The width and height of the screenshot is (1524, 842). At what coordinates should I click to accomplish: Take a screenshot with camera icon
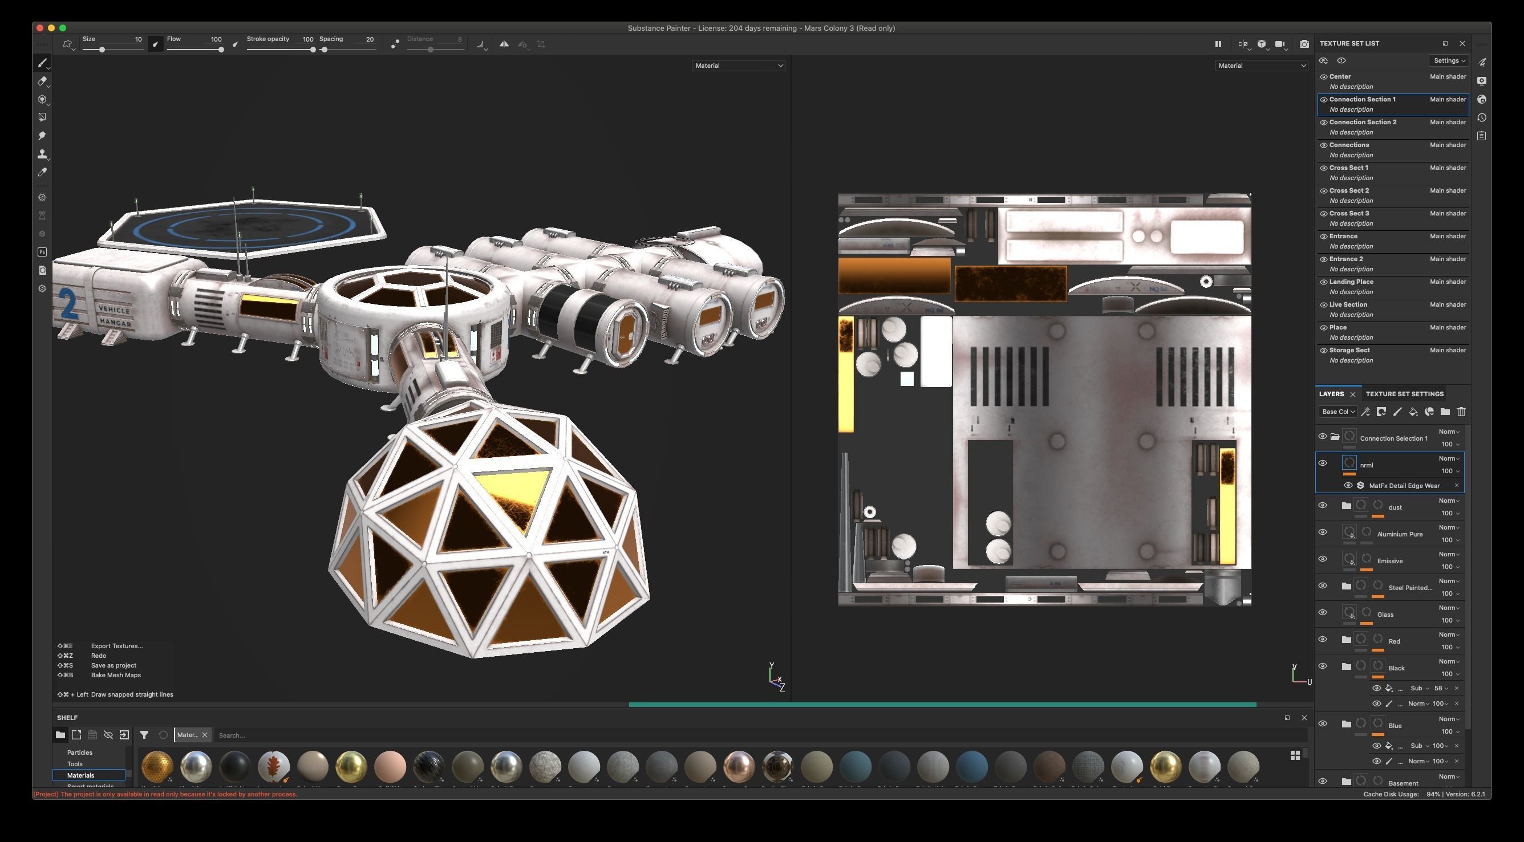point(1304,44)
